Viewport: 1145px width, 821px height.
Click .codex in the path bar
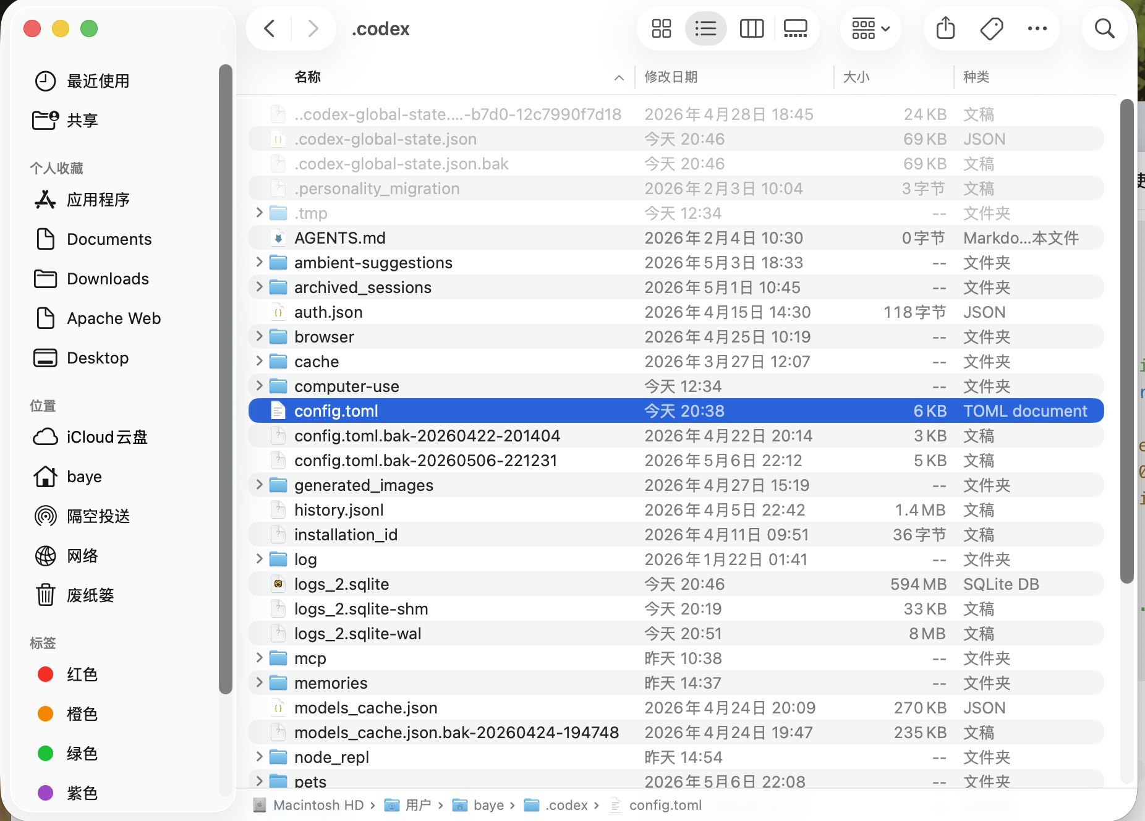[x=556, y=805]
